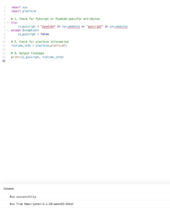This screenshot has width=170, height=213.
Task: Click line number 11 in the gutter
Action: pyautogui.click(x=4, y=46)
